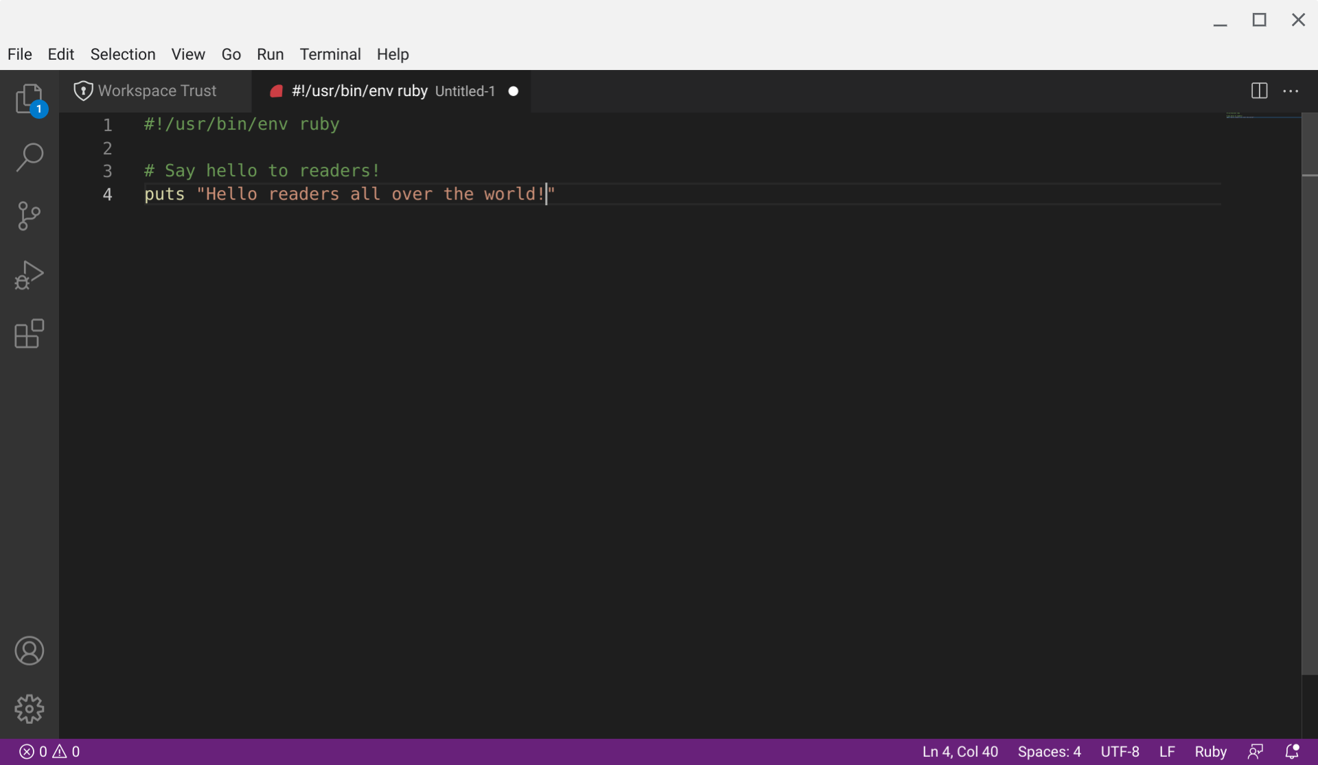Open the Source Control view
1318x765 pixels.
29,216
